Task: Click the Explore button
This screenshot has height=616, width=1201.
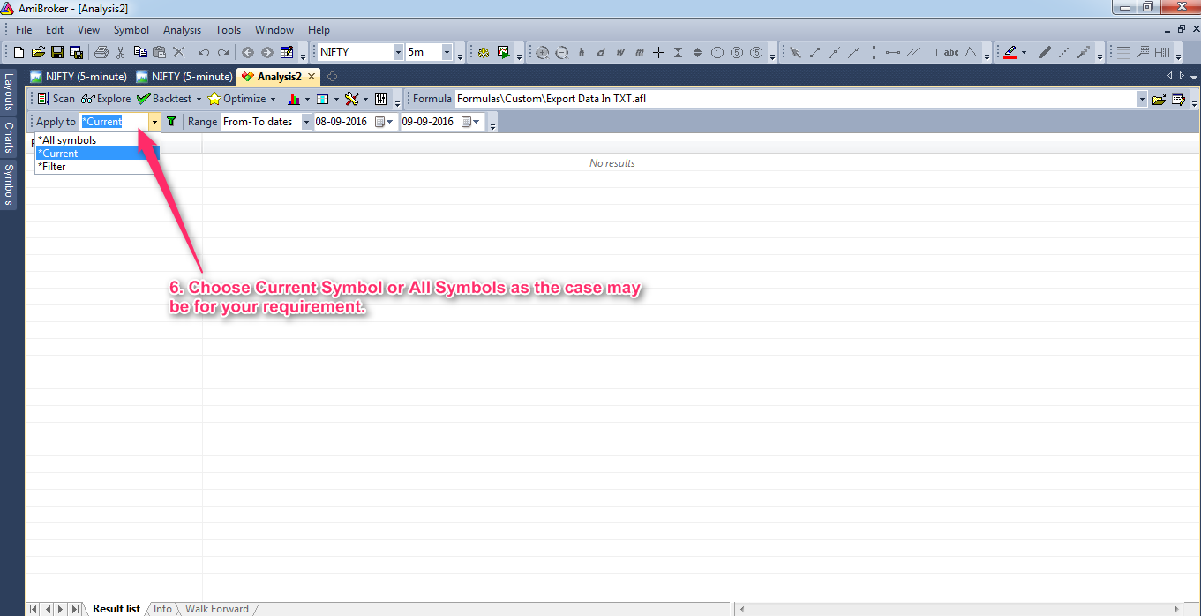Action: tap(105, 99)
